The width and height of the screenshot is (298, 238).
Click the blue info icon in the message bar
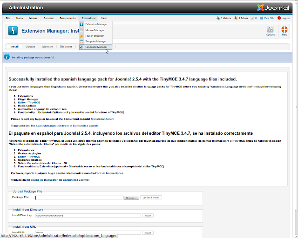click(x=7, y=57)
